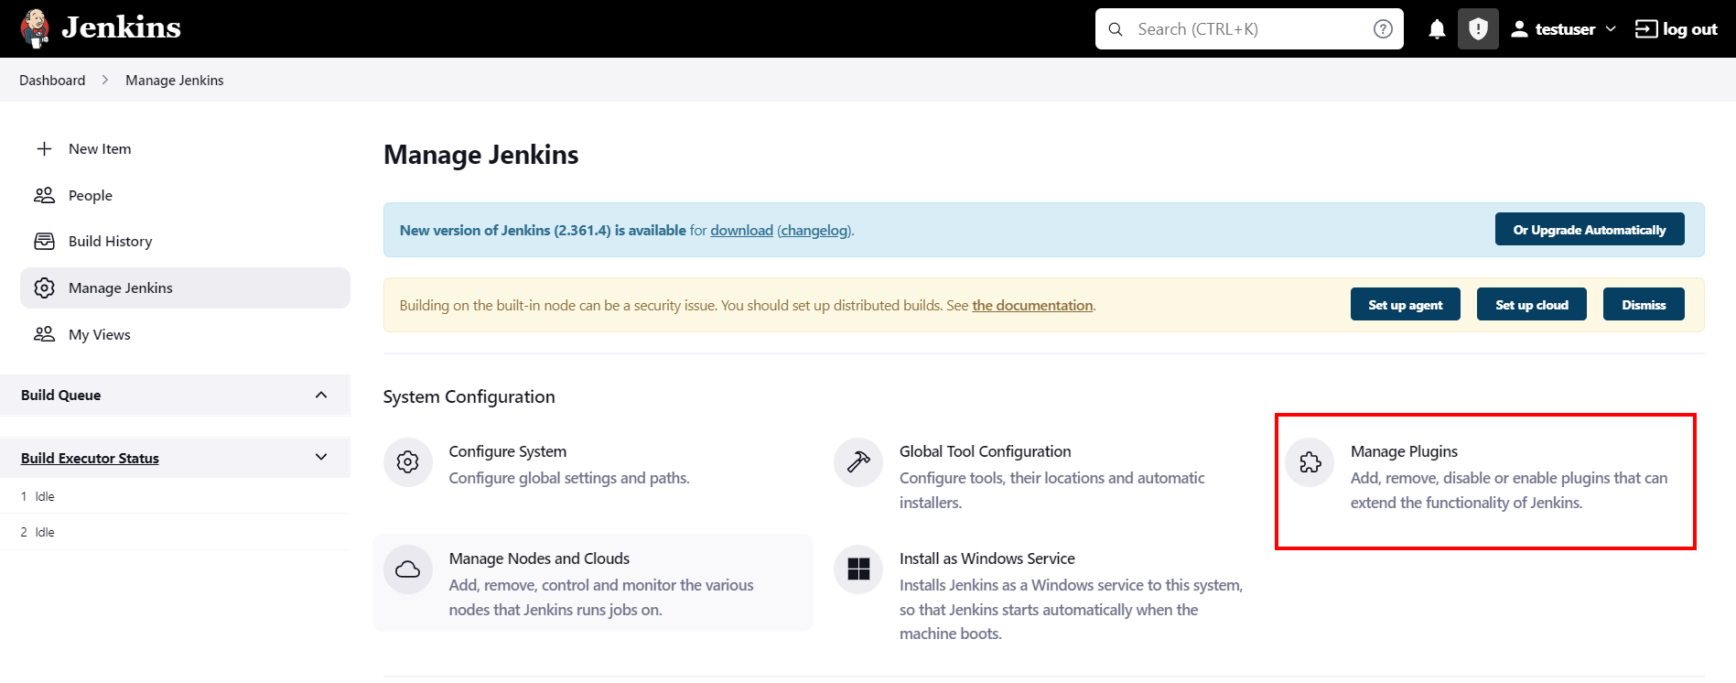The width and height of the screenshot is (1736, 683).
Task: Open New Item in sidebar
Action: (x=100, y=148)
